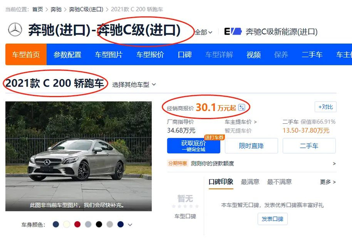The image size is (352, 244).
Task: Open 车型首页 tab
Action: (x=26, y=55)
